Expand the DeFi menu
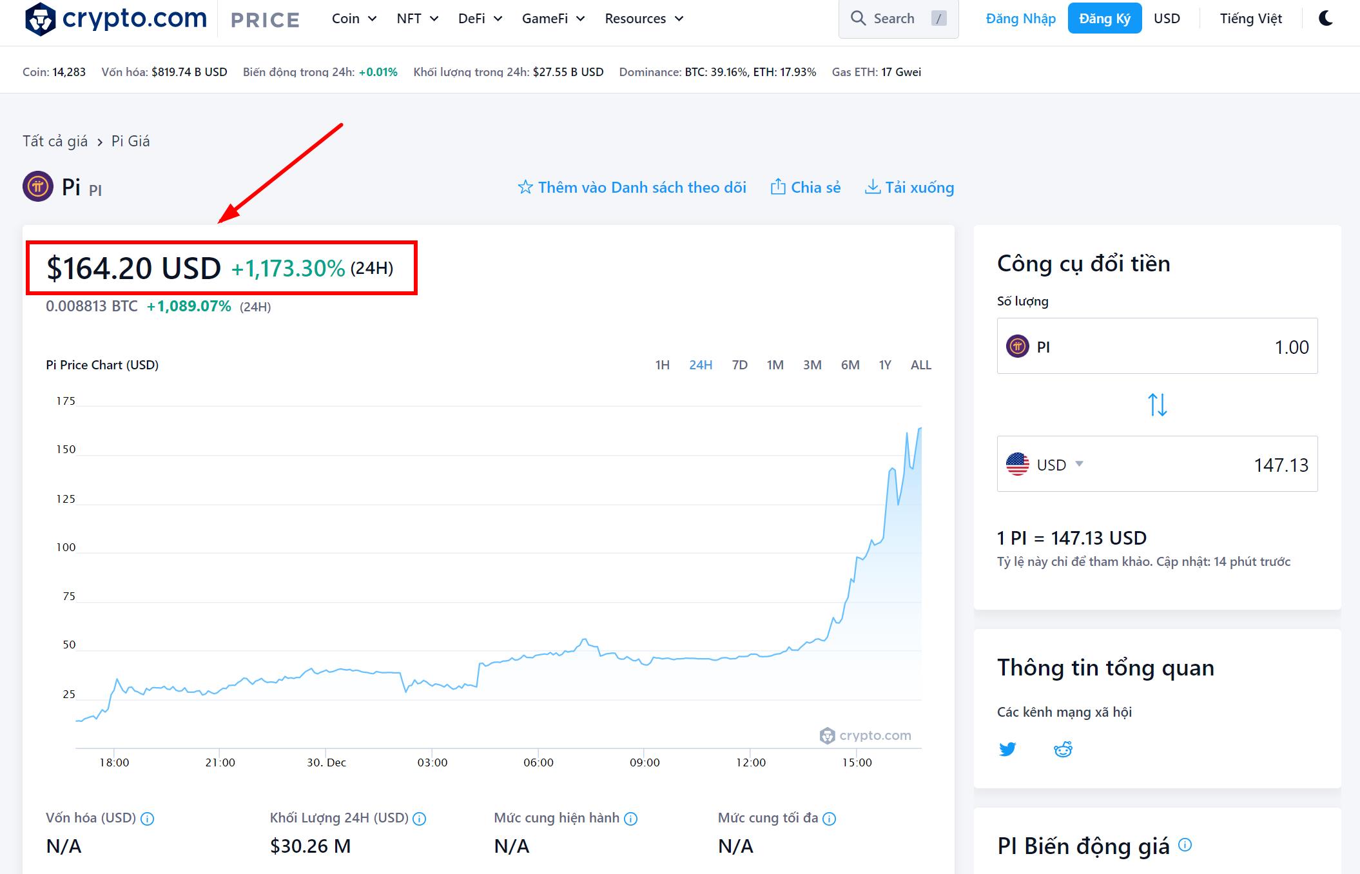The image size is (1360, 874). pyautogui.click(x=480, y=19)
